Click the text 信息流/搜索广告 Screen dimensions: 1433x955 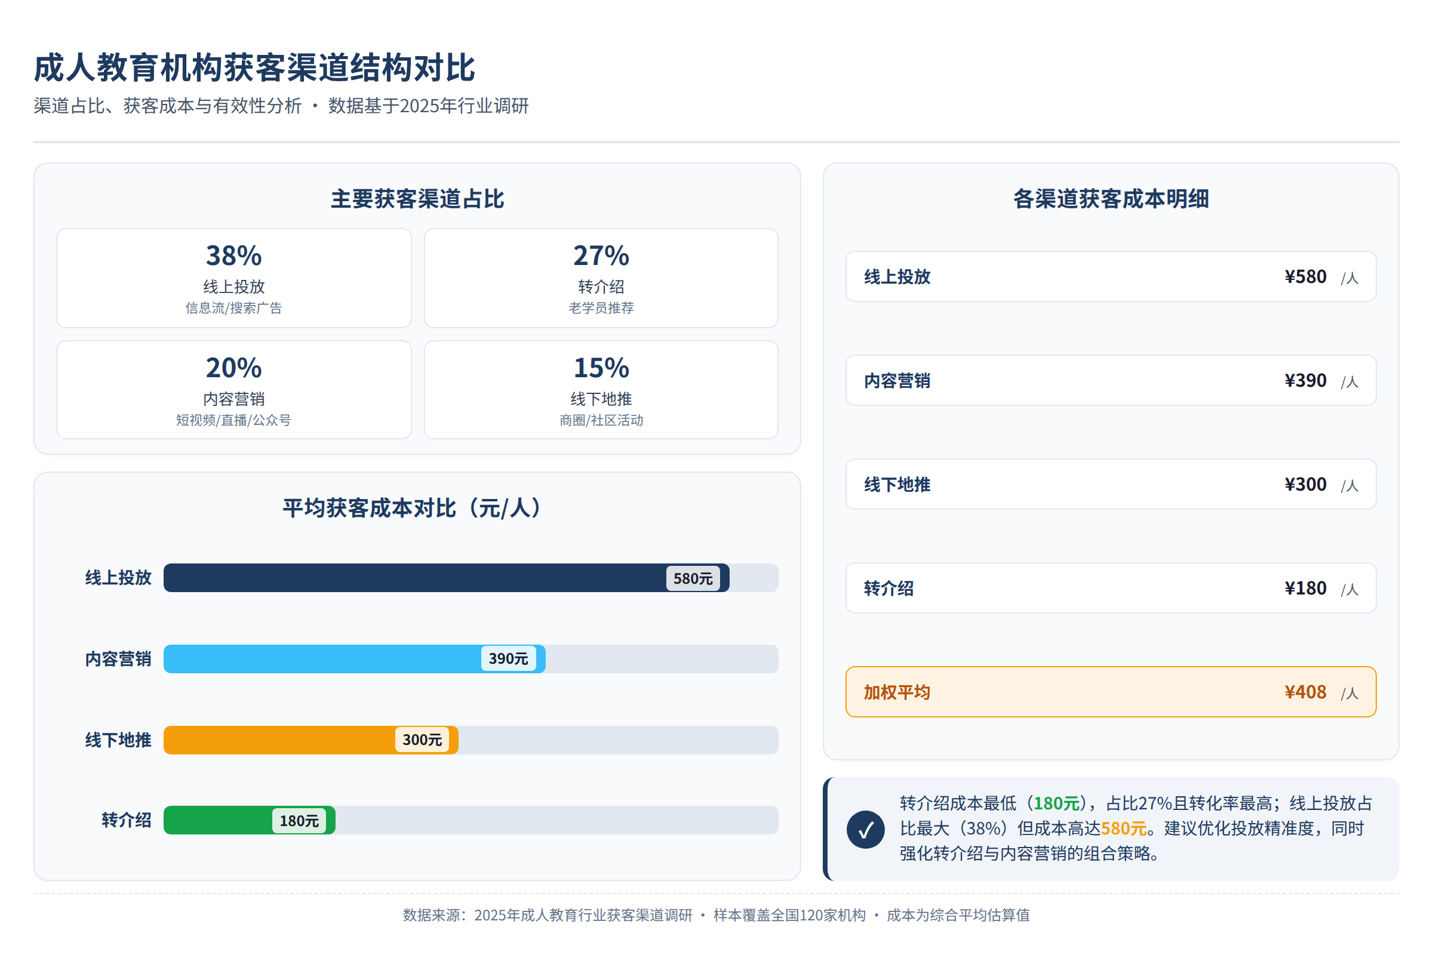pyautogui.click(x=234, y=307)
